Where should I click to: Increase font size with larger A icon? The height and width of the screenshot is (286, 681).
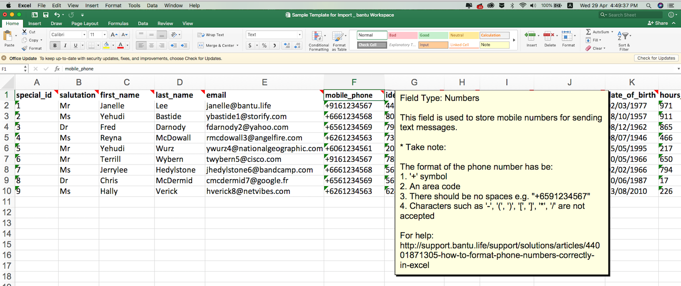pos(114,35)
